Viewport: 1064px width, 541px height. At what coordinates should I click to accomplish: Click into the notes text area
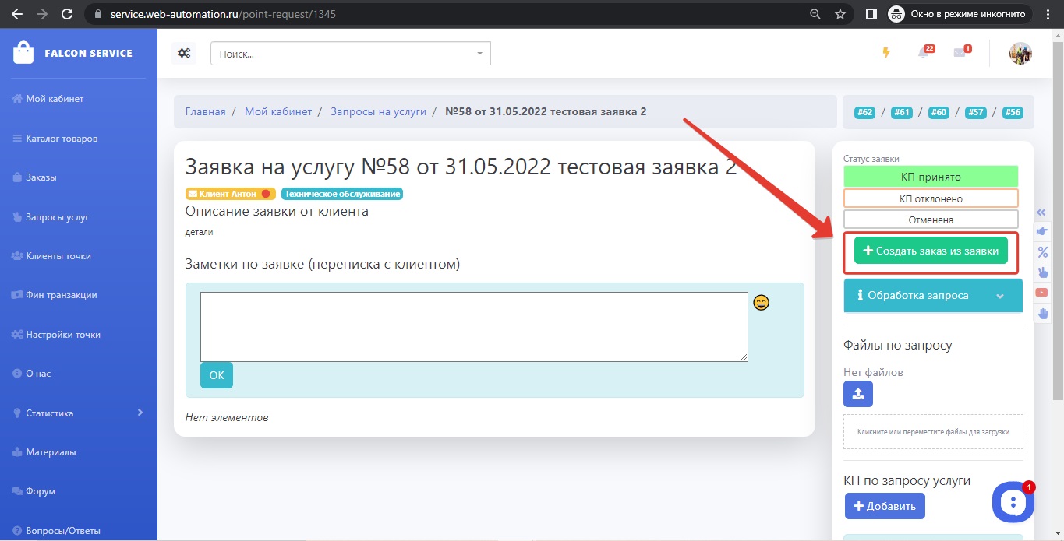(473, 326)
